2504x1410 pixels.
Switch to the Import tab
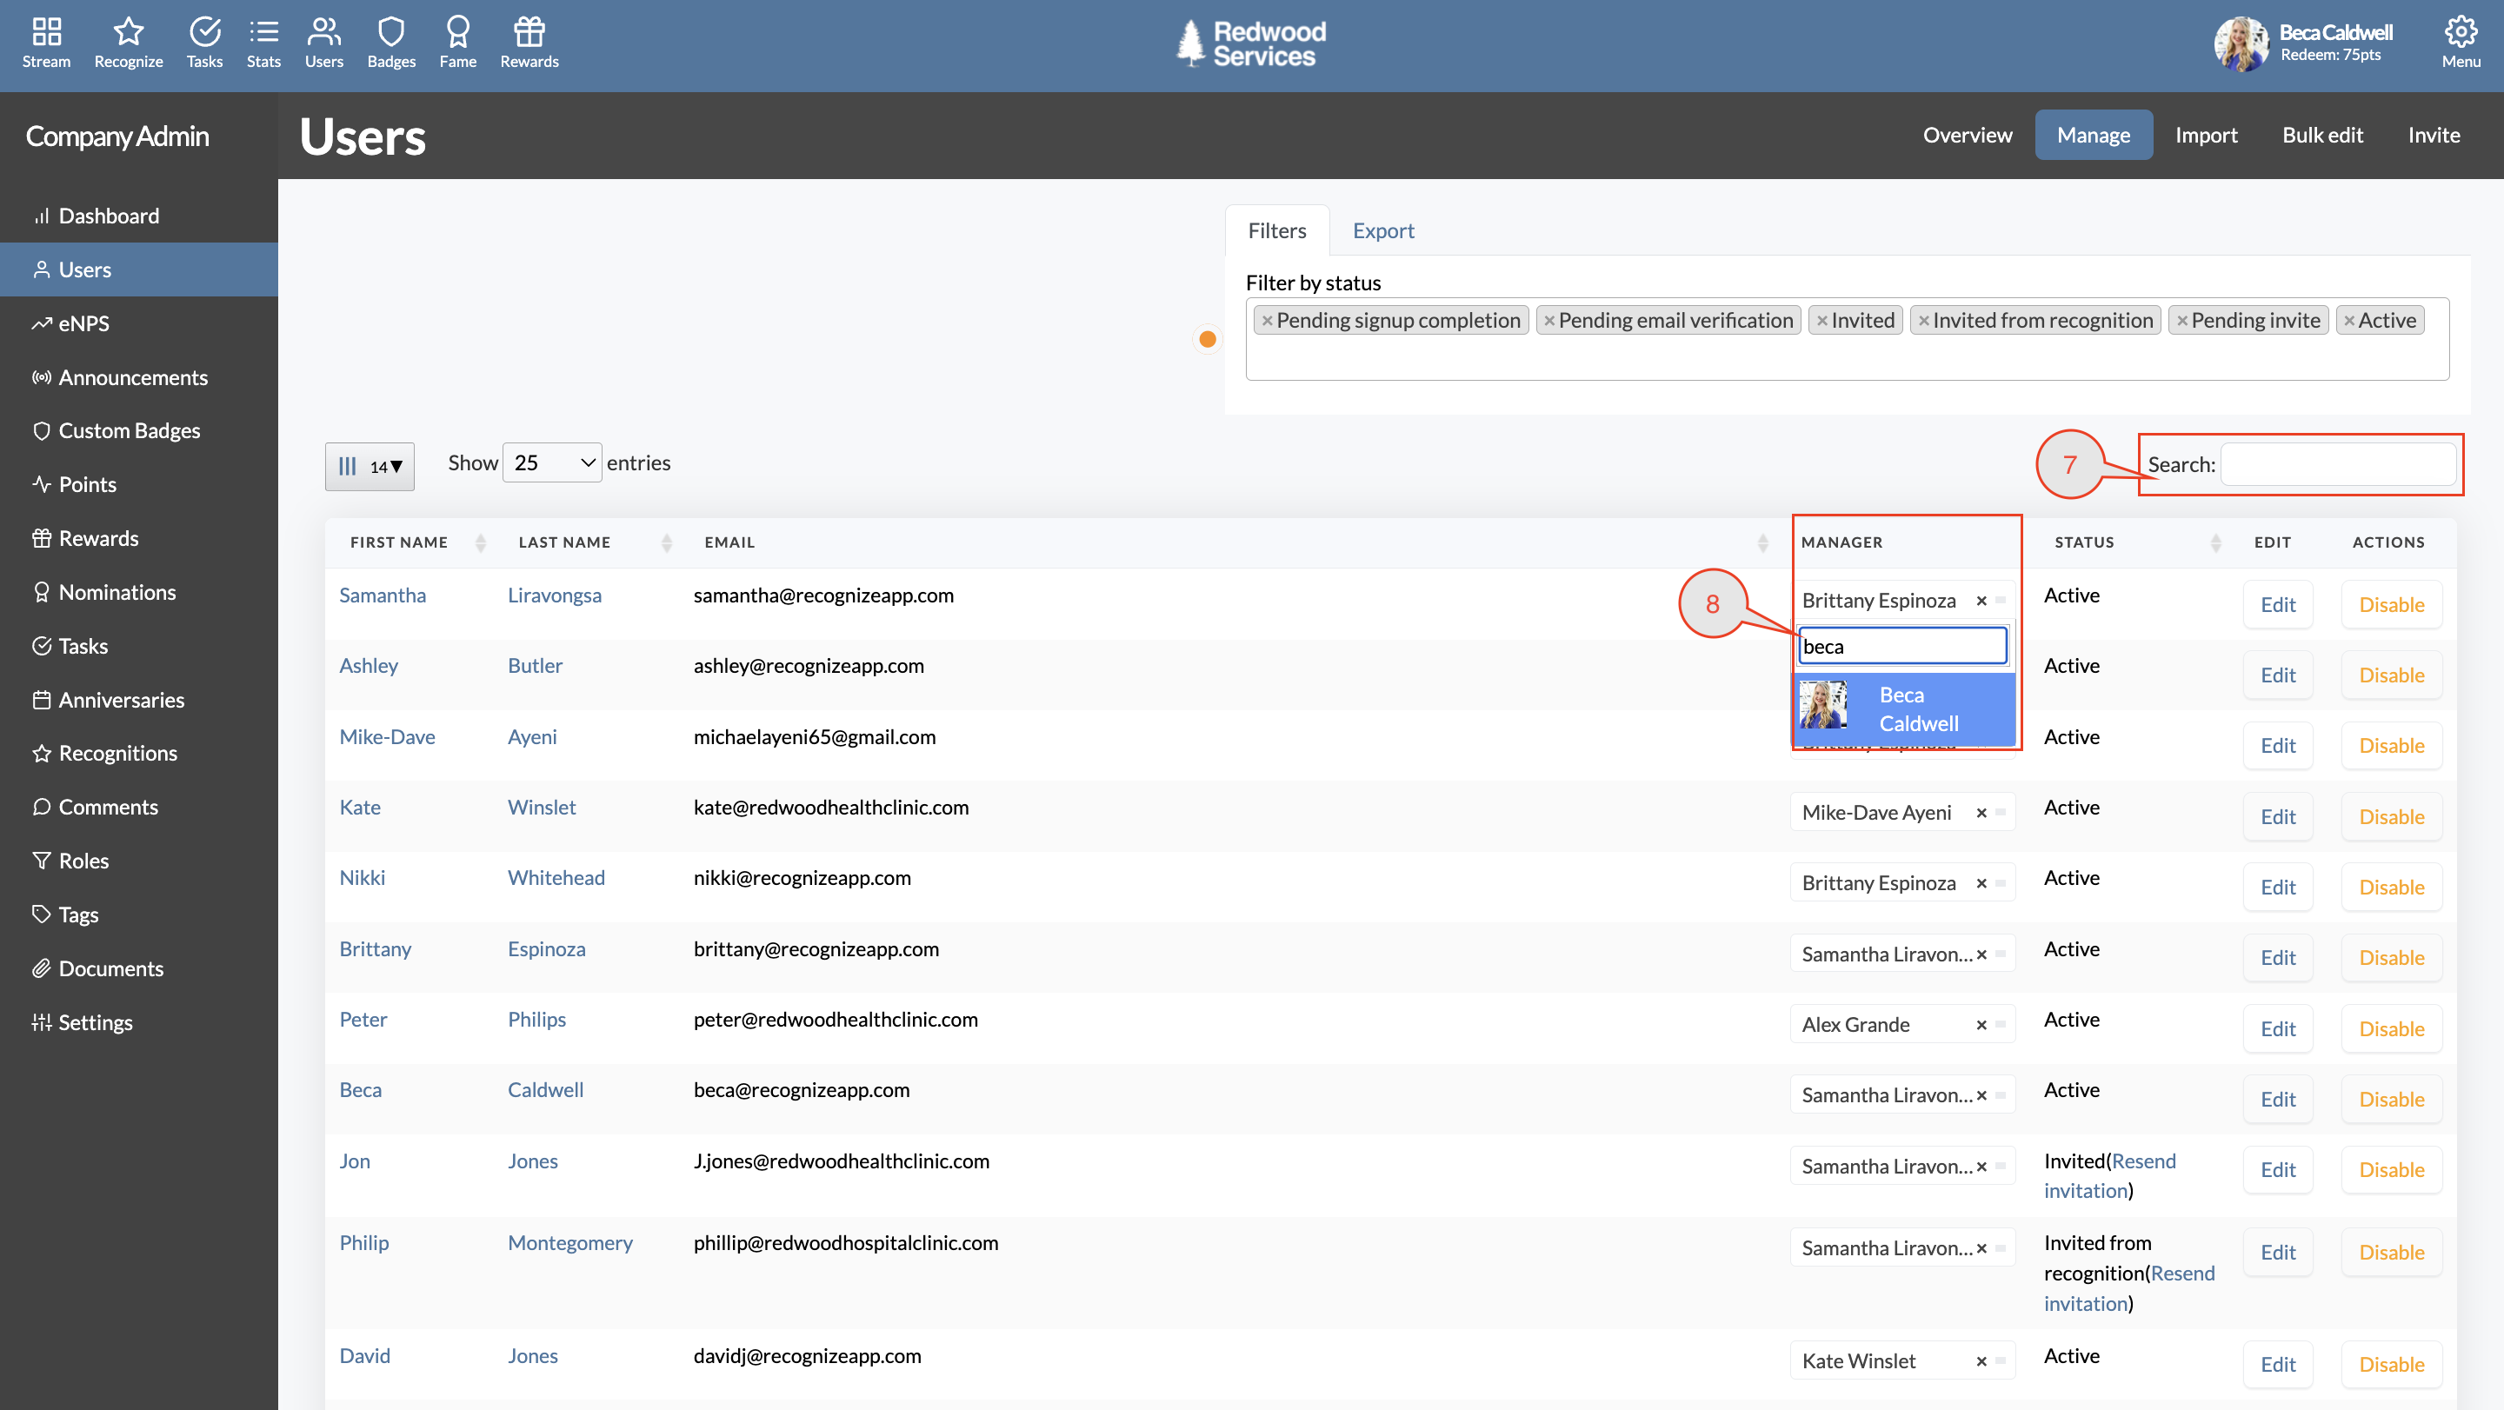(x=2206, y=135)
